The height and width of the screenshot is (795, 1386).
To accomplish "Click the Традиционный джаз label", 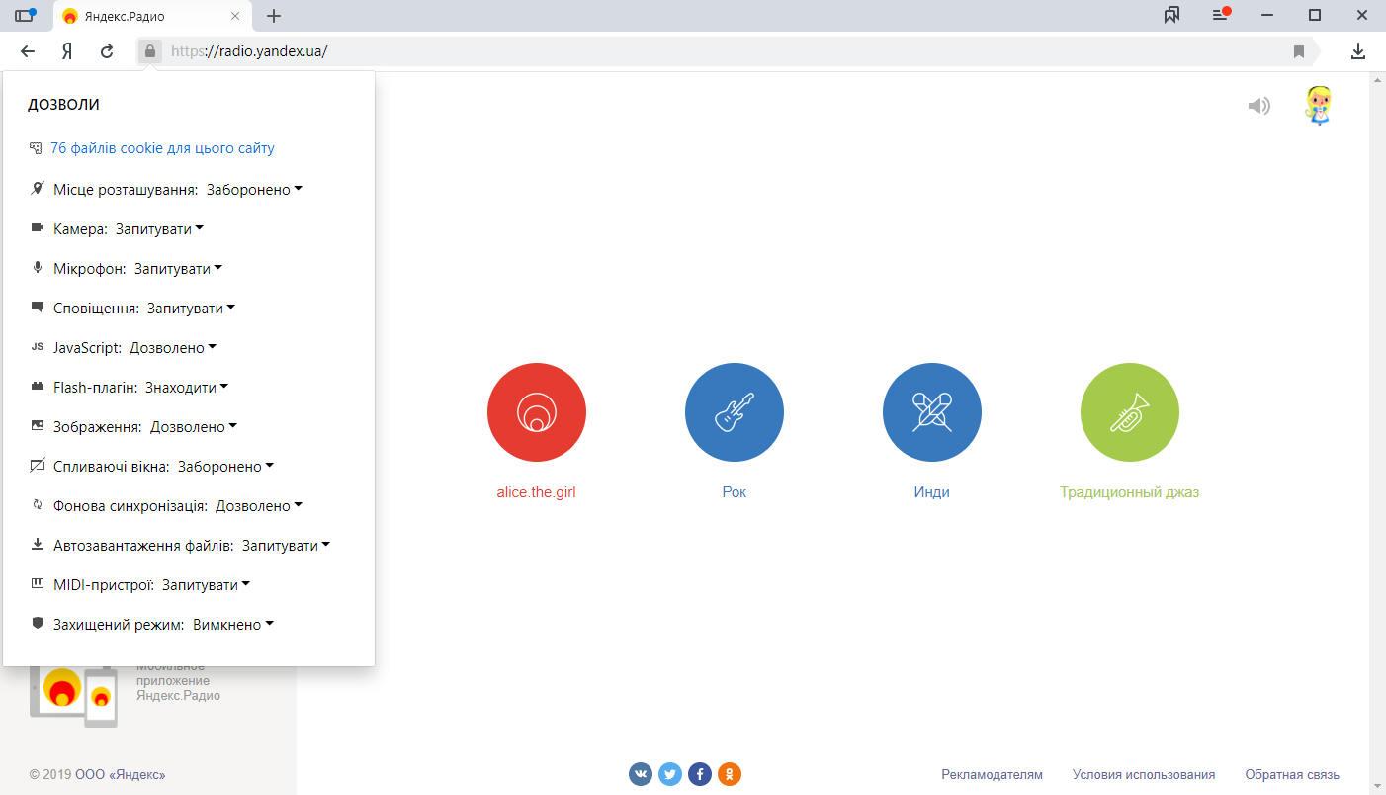I will (x=1130, y=492).
